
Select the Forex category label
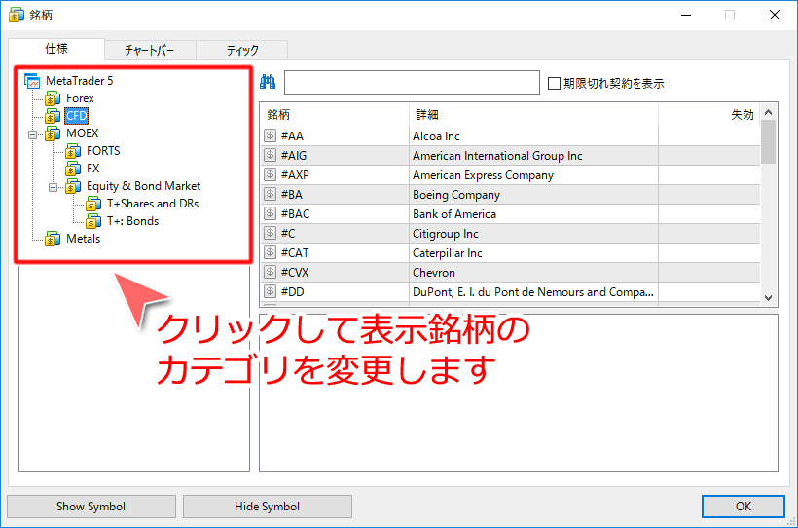(x=80, y=97)
